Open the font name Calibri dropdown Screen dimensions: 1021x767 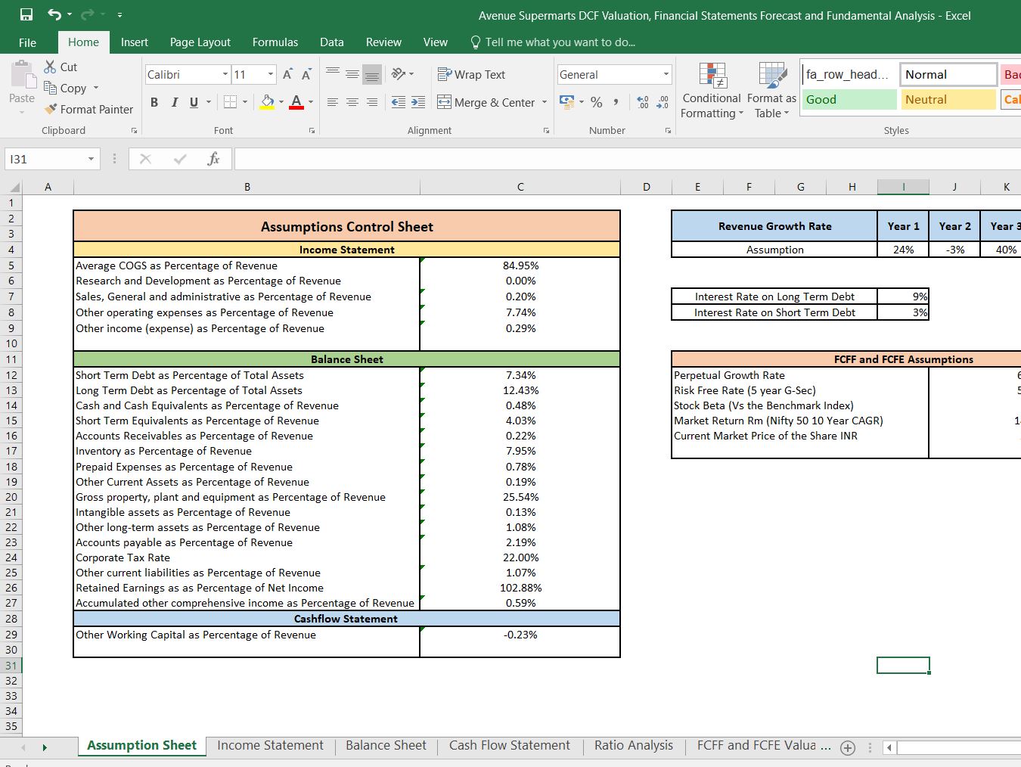tap(225, 74)
